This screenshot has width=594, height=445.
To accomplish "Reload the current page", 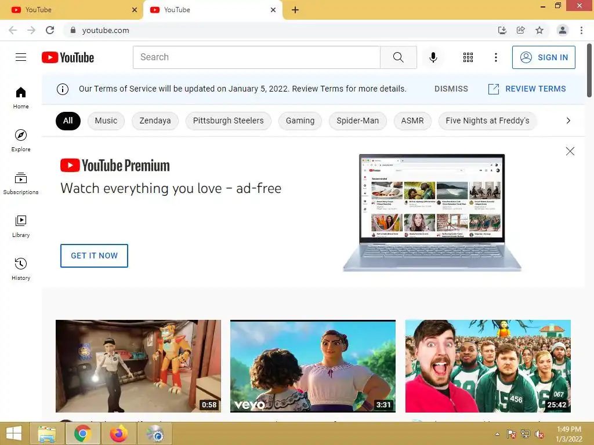I will coord(50,30).
